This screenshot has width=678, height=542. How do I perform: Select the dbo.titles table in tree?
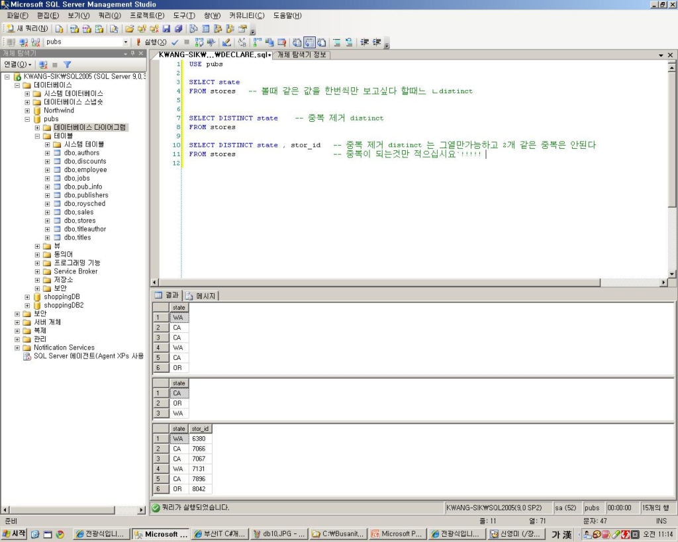click(77, 238)
